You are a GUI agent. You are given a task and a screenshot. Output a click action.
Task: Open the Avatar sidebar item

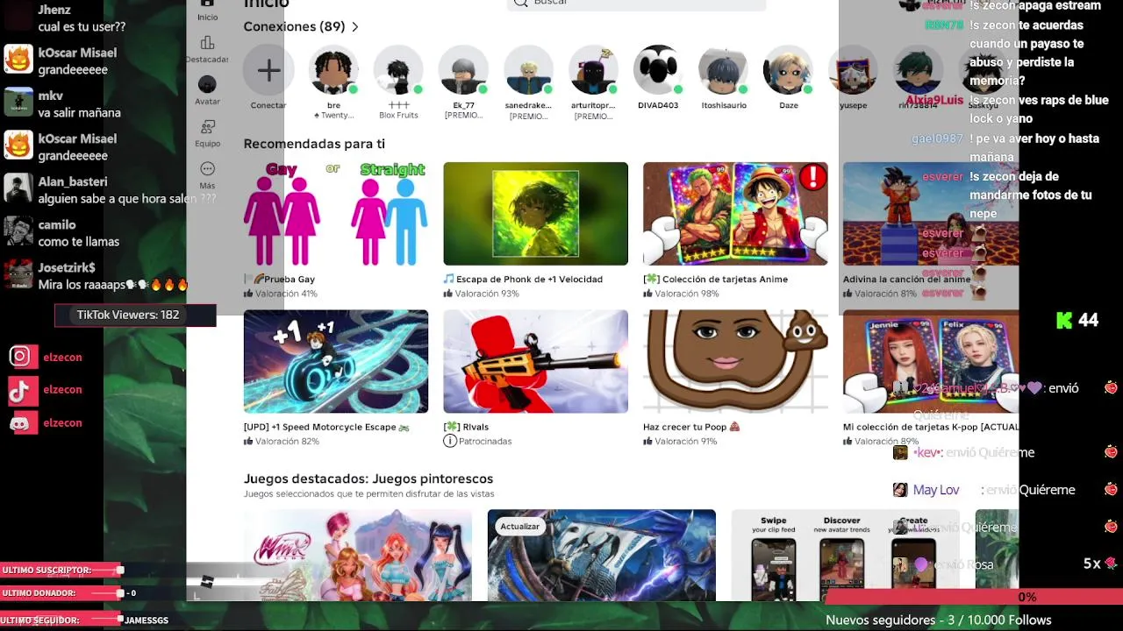point(207,91)
